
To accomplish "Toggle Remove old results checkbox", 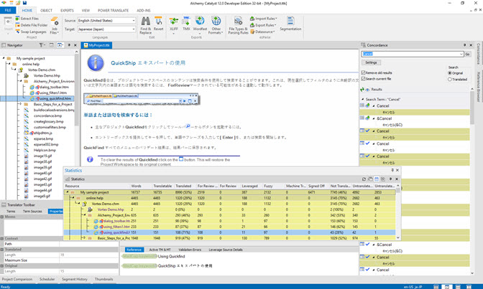I will click(x=363, y=72).
